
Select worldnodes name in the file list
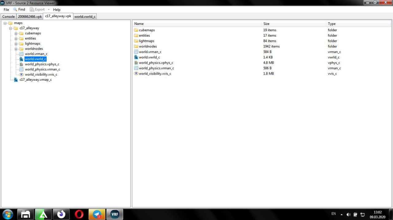pos(148,47)
